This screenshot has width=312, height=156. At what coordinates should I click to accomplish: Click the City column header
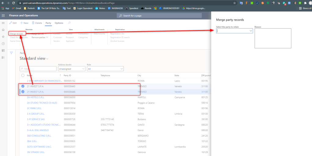[140, 75]
